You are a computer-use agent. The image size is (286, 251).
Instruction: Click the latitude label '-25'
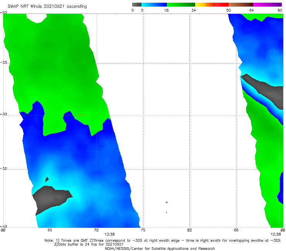coord(3,62)
